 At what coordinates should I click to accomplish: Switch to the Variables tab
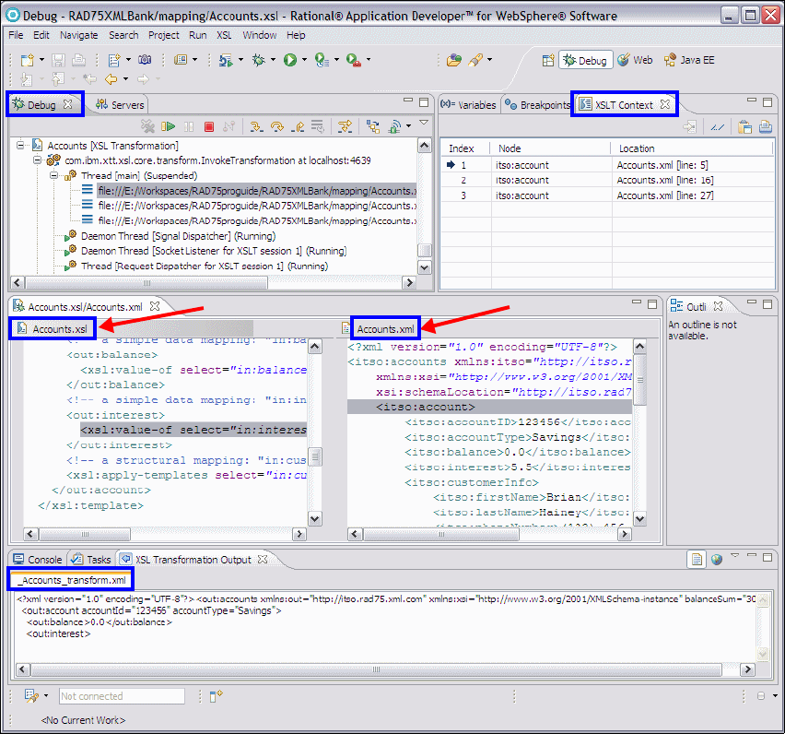pos(469,105)
